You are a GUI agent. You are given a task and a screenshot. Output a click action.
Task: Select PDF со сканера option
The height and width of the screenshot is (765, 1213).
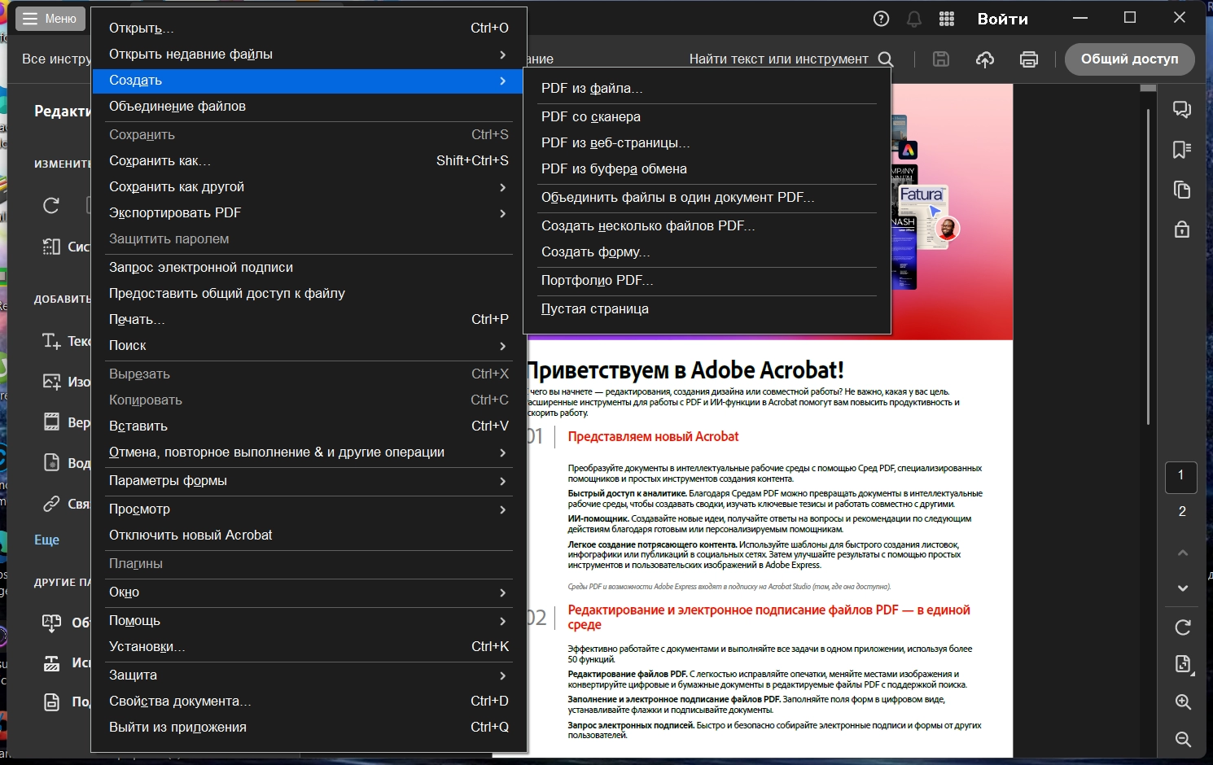tap(707, 116)
